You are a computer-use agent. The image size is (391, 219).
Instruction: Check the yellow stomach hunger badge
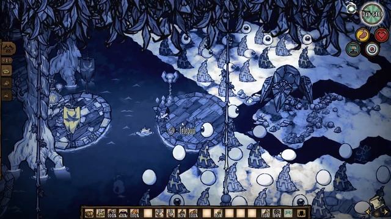(363, 35)
